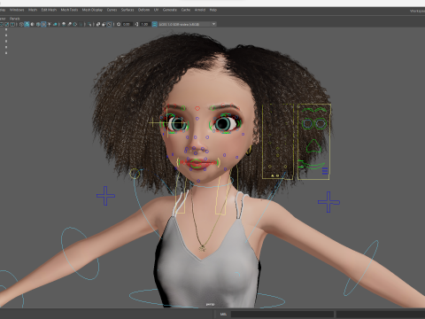
Task: Toggle the view transform icon
Action: pyautogui.click(x=154, y=24)
